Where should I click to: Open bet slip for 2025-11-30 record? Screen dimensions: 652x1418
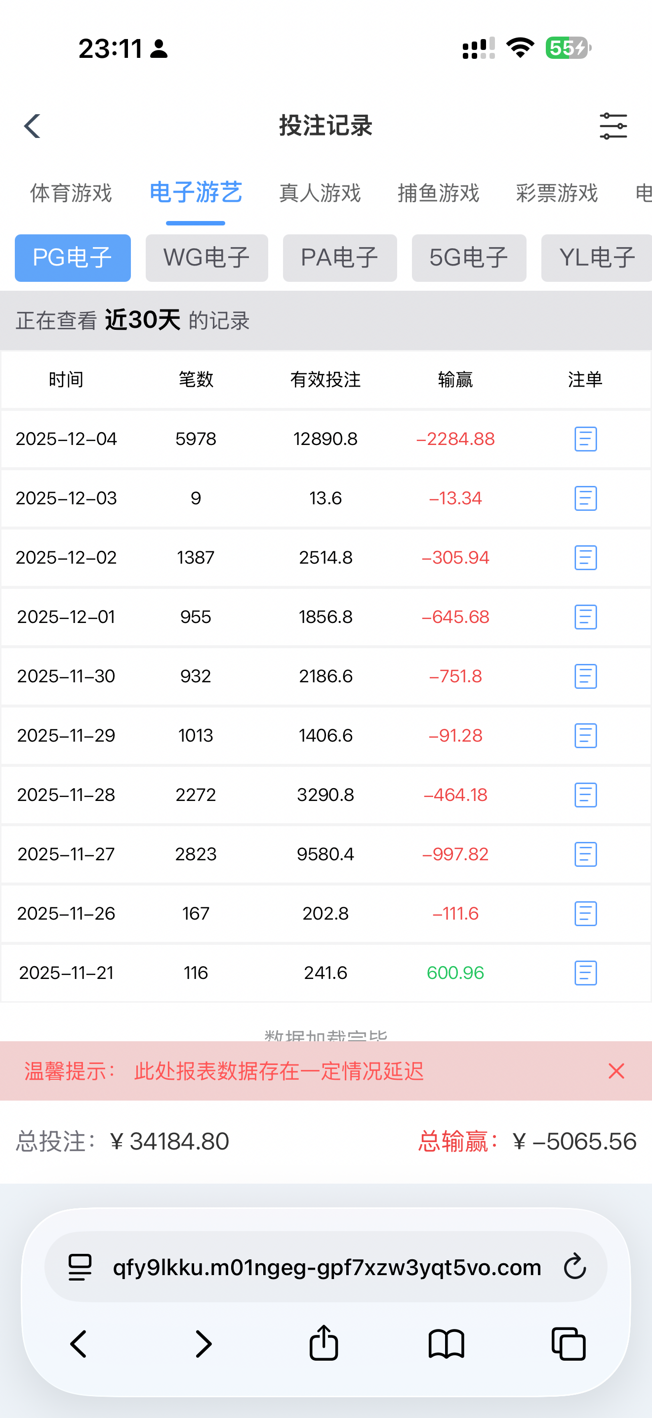coord(585,676)
